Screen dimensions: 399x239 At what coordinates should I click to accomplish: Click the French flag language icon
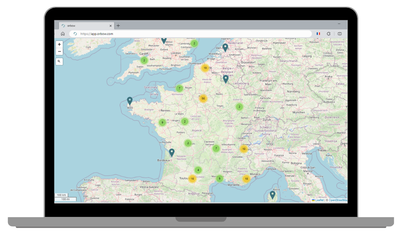point(318,34)
